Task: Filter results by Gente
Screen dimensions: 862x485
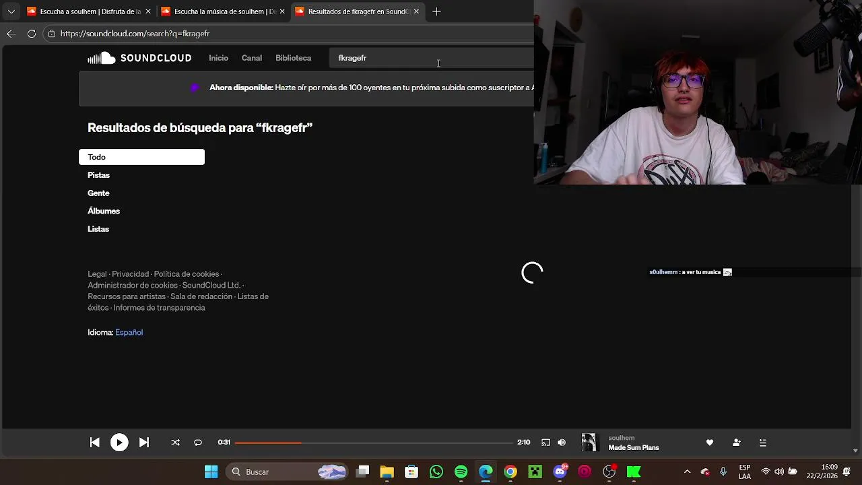Action: point(98,193)
